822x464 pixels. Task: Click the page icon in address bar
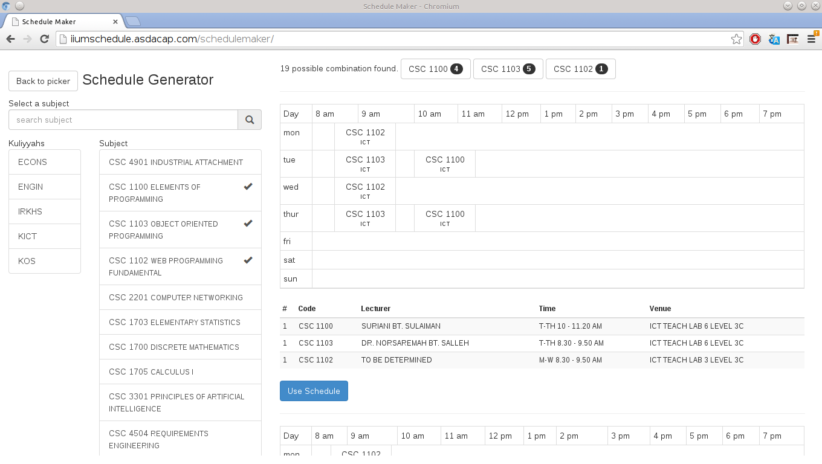63,39
